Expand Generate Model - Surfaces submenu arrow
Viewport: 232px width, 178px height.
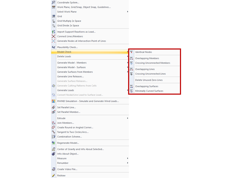click(128, 67)
